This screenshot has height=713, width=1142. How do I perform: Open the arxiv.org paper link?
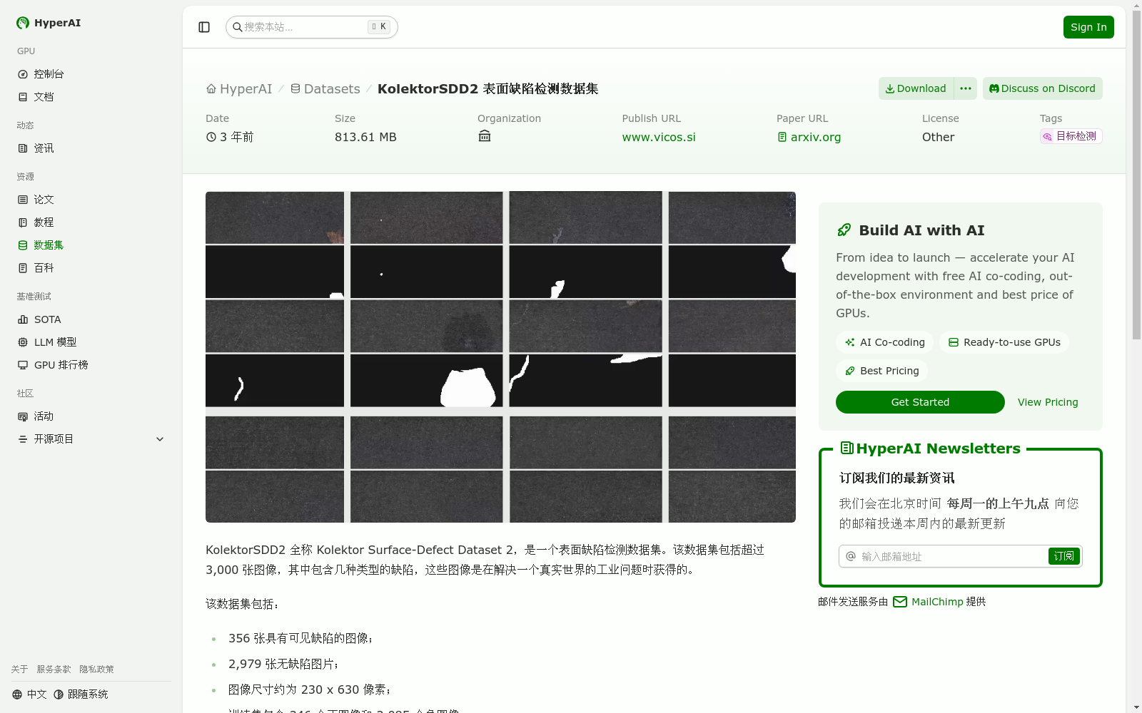(x=809, y=137)
